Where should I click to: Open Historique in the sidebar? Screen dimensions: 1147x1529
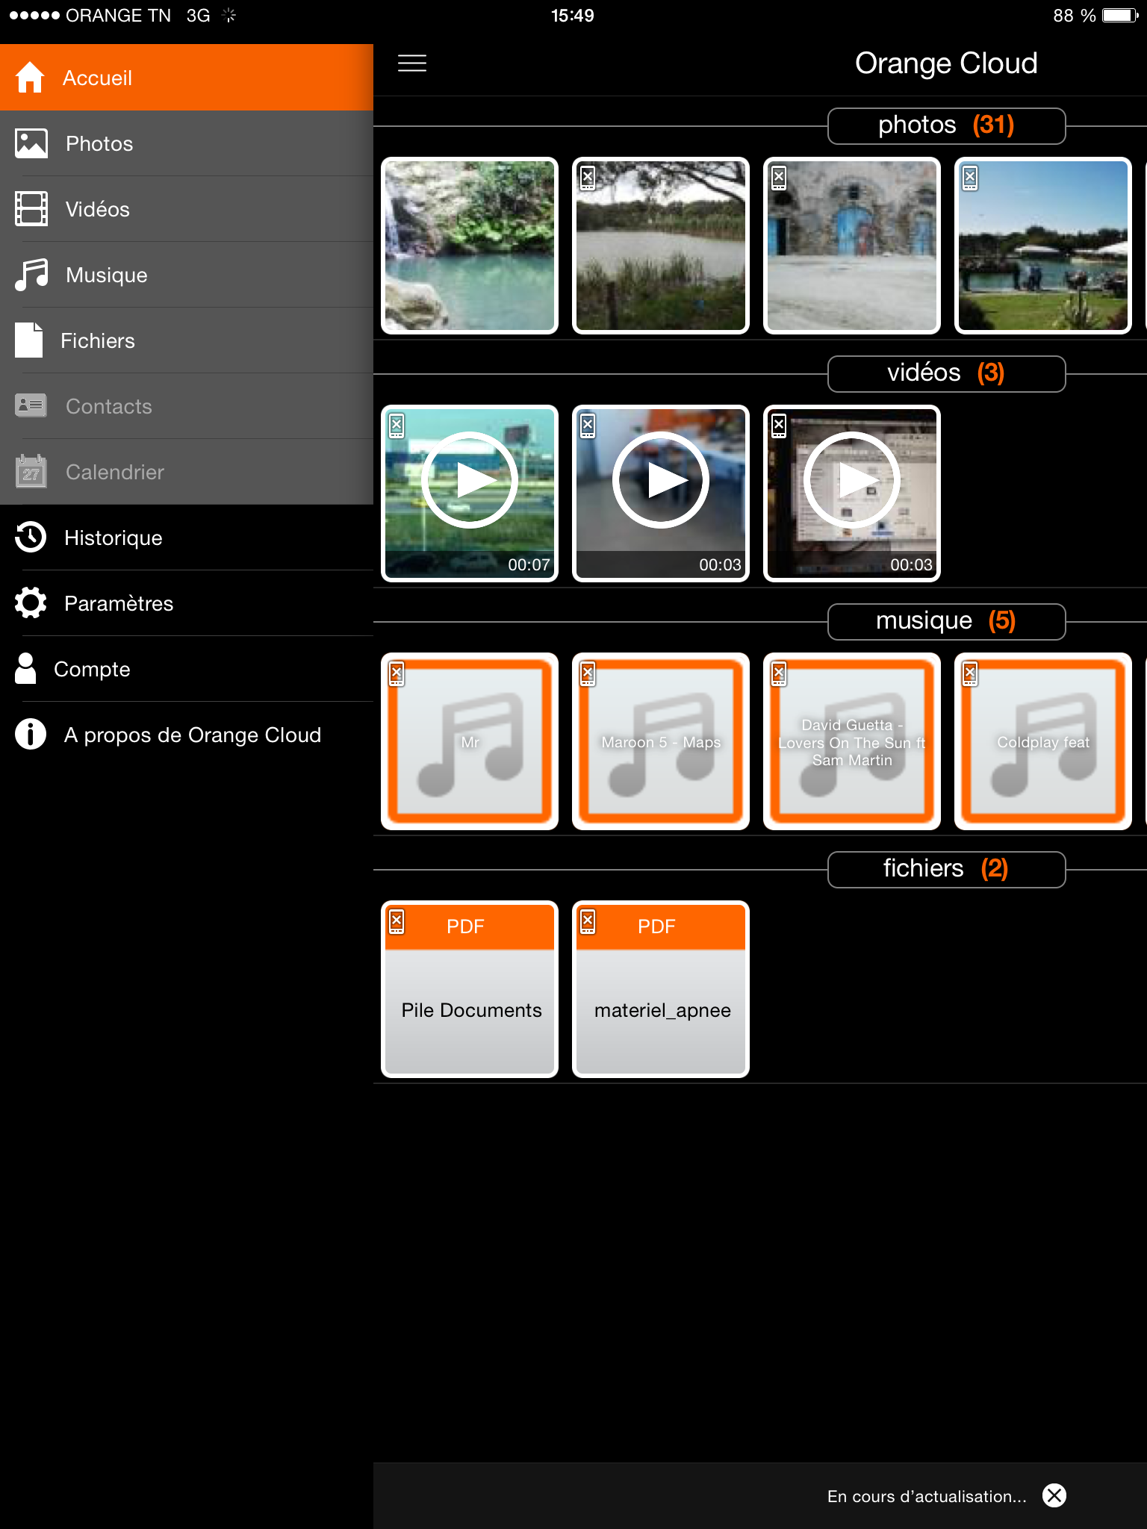tap(187, 538)
